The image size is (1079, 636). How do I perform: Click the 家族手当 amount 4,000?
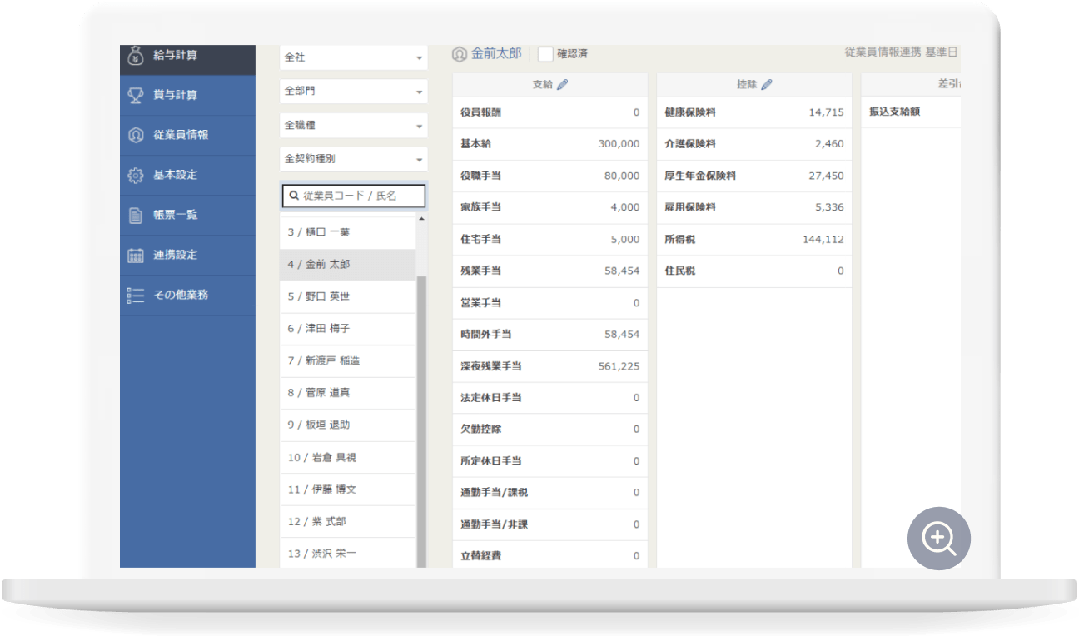[625, 207]
